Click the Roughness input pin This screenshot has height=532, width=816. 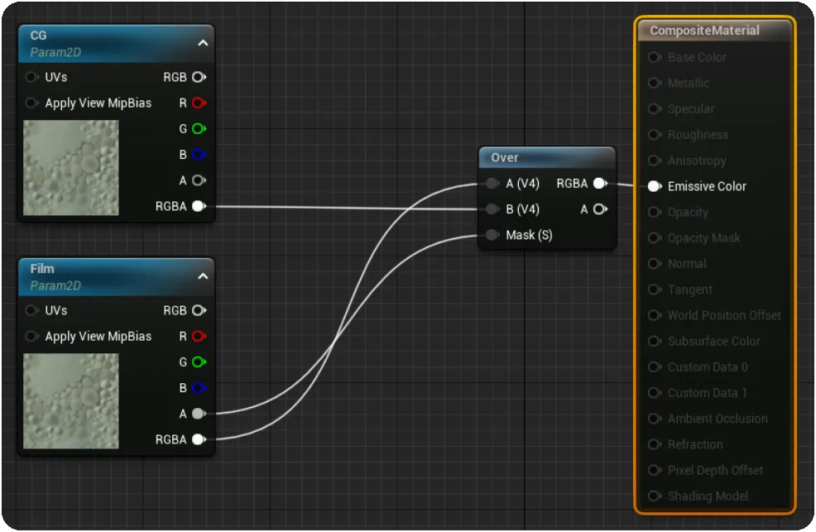pyautogui.click(x=655, y=135)
